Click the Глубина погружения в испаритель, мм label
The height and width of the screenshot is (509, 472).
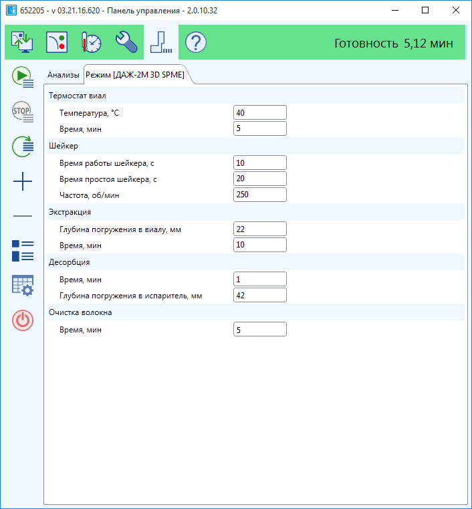coord(131,296)
